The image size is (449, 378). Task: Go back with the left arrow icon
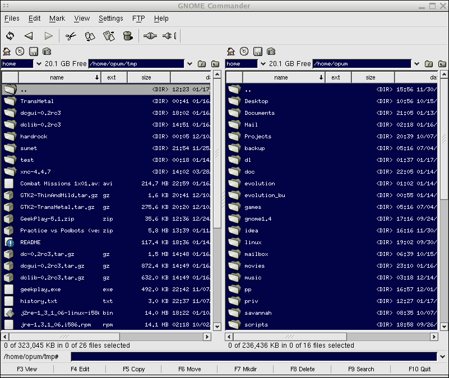(x=29, y=36)
